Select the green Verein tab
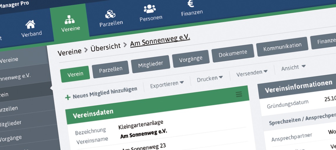This screenshot has height=150, width=336. pos(75,74)
